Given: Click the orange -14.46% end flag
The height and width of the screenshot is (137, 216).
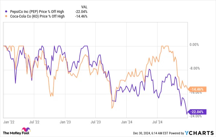Looking at the screenshot, I should pyautogui.click(x=197, y=89).
